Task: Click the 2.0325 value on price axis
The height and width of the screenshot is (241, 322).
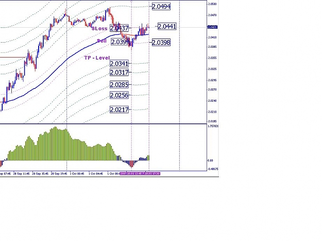Action: [x=212, y=69]
